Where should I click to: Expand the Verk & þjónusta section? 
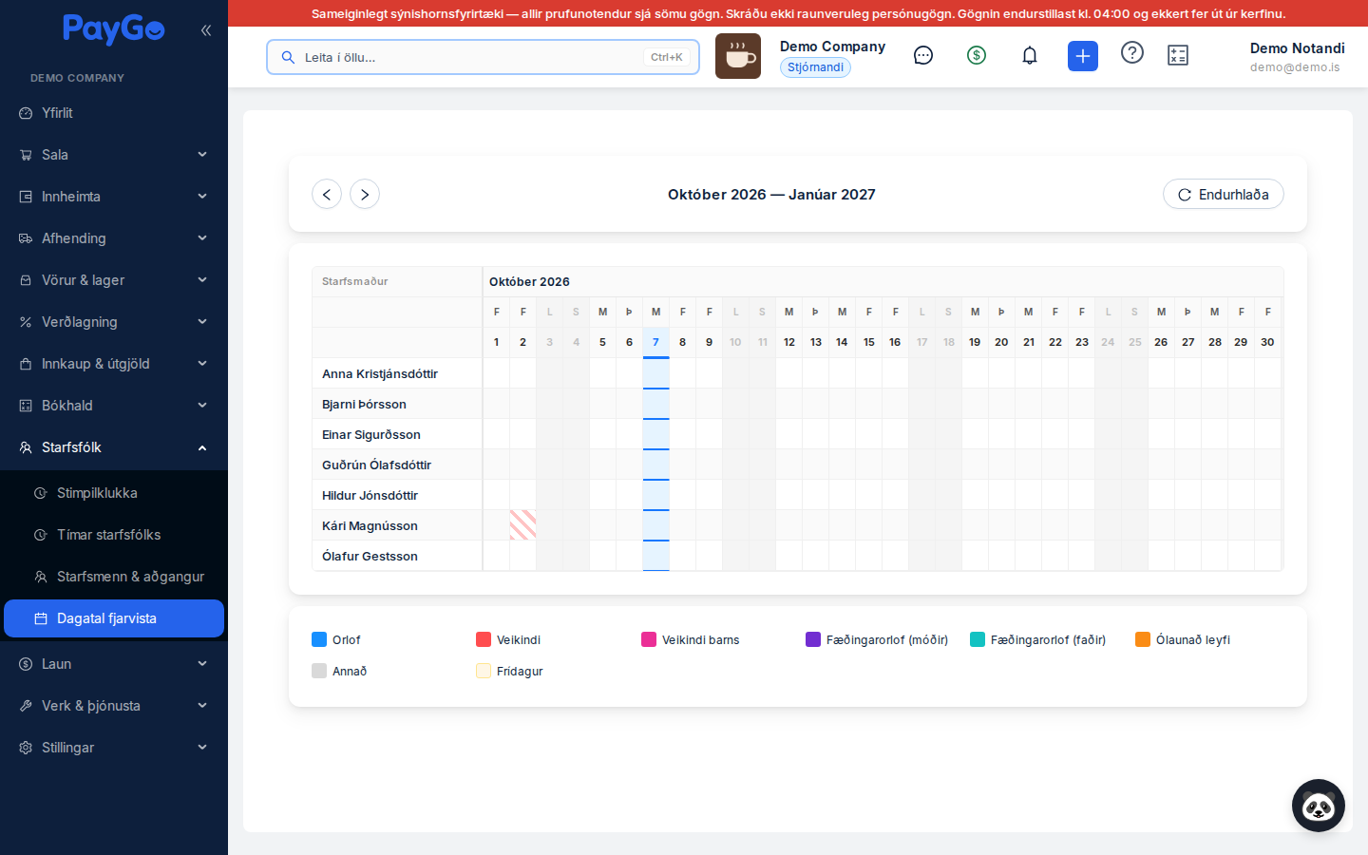(x=114, y=706)
